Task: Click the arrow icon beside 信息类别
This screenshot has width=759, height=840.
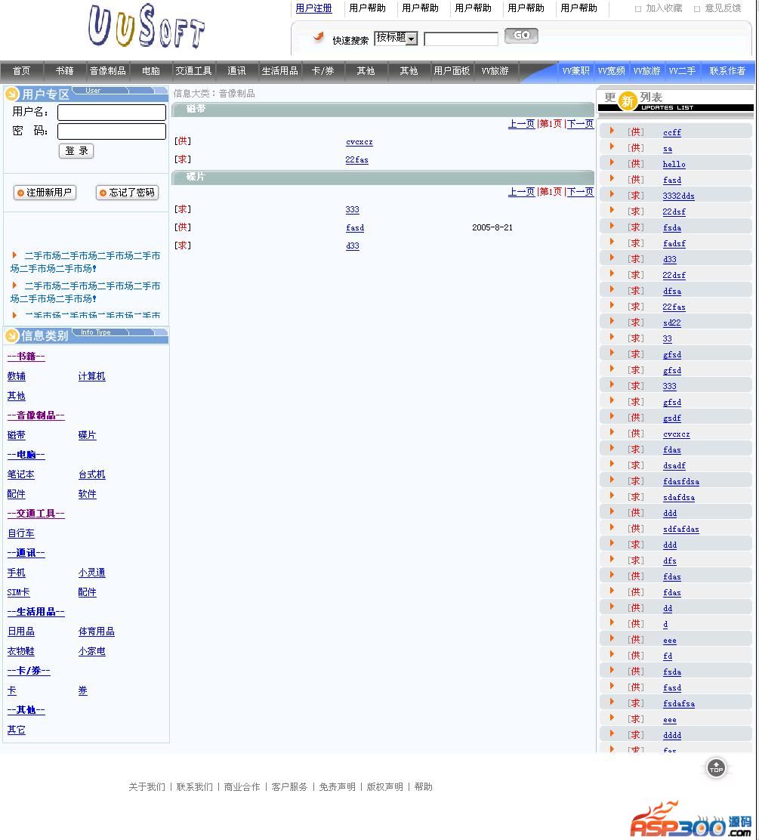Action: click(x=12, y=335)
